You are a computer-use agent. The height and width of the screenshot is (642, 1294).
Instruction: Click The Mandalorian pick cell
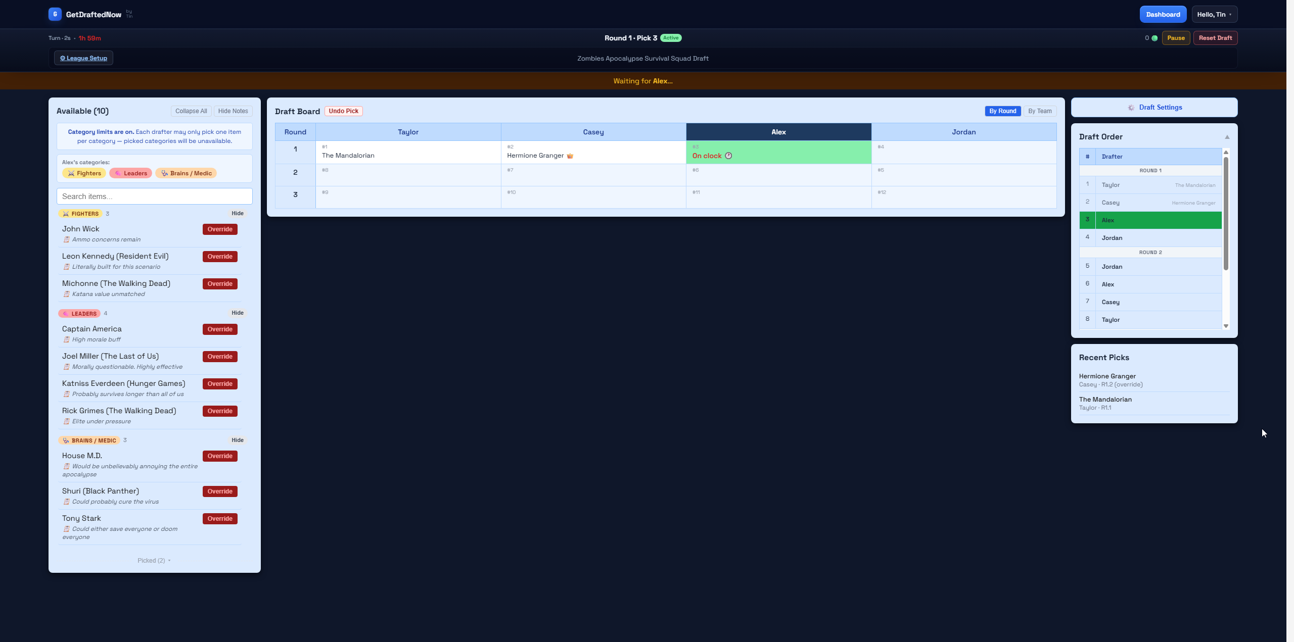(x=408, y=152)
